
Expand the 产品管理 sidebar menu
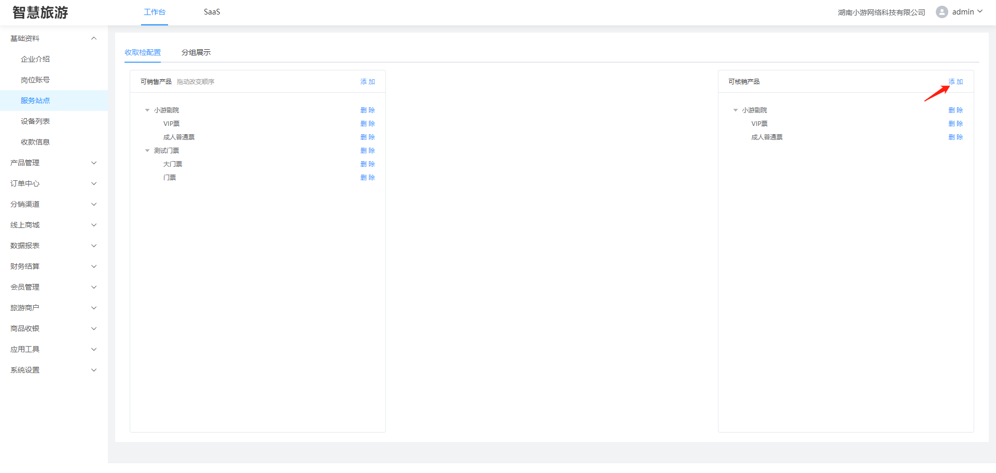point(52,163)
